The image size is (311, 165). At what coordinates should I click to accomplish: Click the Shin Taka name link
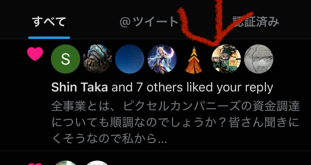[80, 87]
